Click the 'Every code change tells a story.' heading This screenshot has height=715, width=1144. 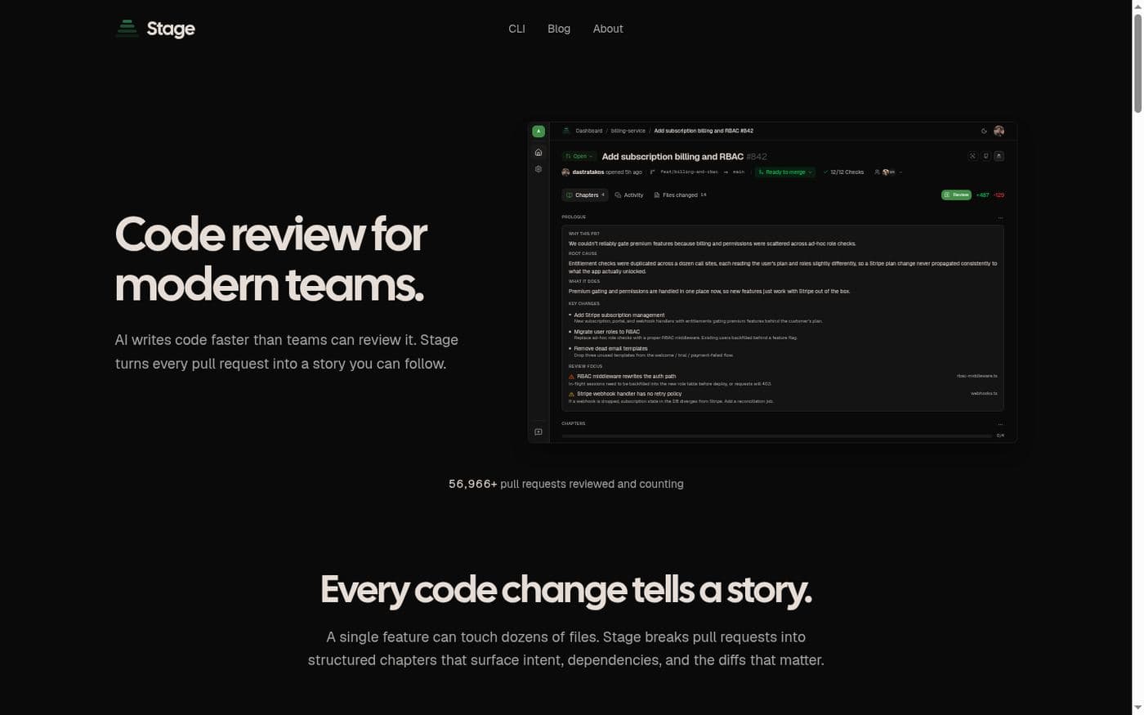(x=566, y=589)
